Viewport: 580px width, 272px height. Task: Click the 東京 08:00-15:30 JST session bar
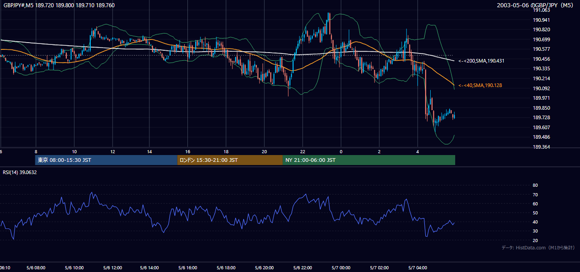(x=106, y=160)
